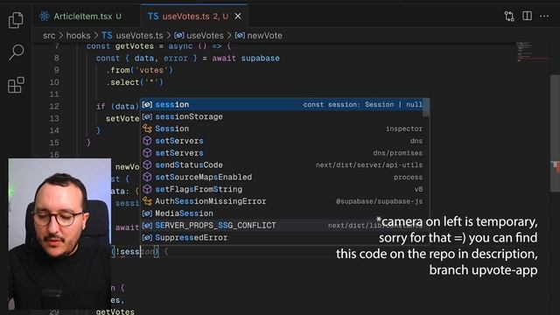Click the TS icon on useVotes.ts tab

[153, 17]
